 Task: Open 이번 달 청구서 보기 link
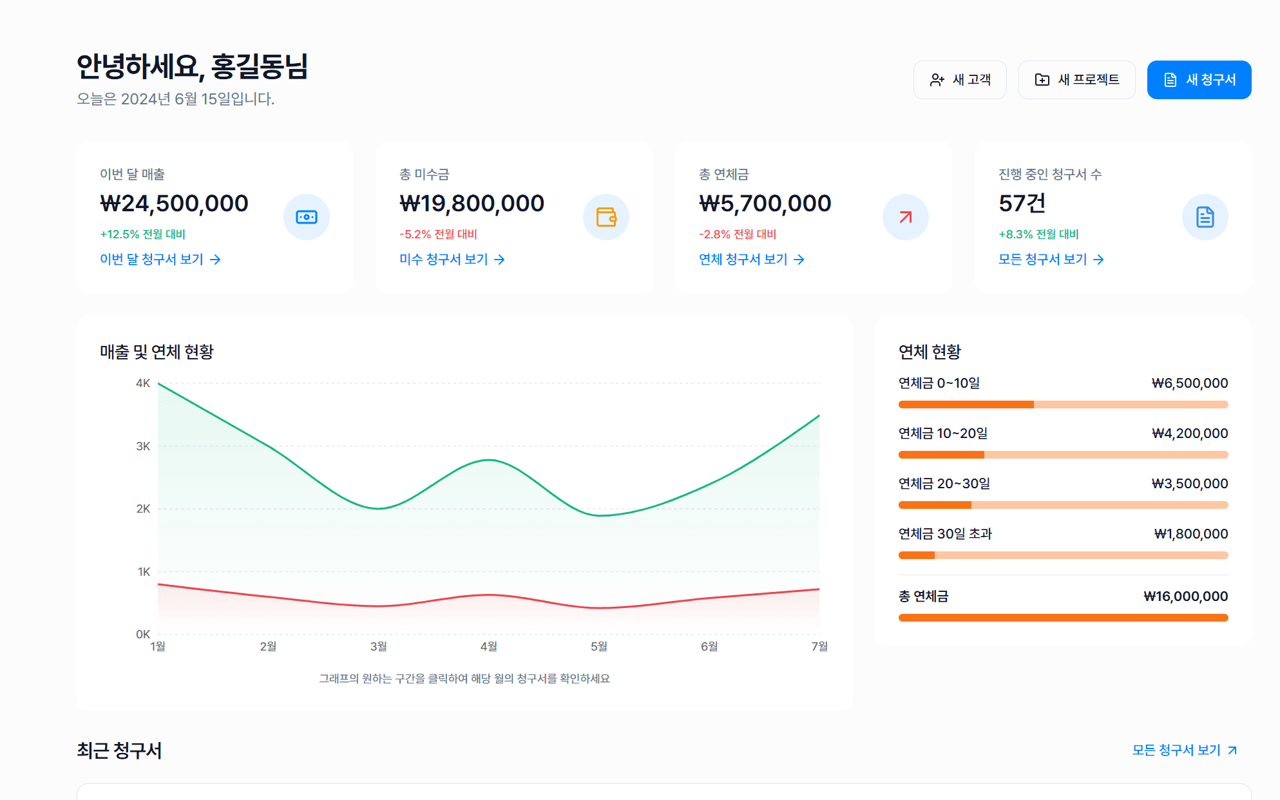pyautogui.click(x=160, y=260)
